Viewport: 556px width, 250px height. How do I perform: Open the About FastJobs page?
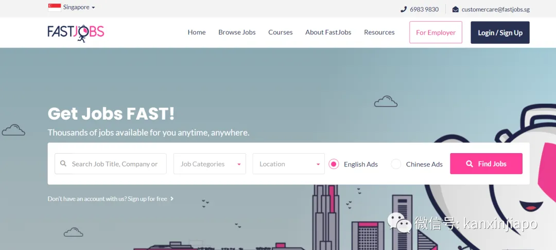(x=328, y=32)
